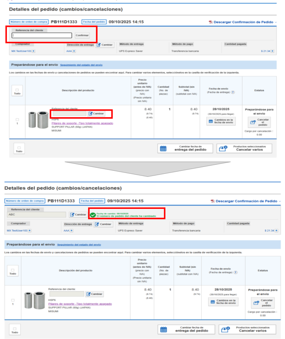Click calendar icon on Cambiar fecha de entrega del pedido, upper panel
This screenshot has height=339, width=285.
pos(163,148)
